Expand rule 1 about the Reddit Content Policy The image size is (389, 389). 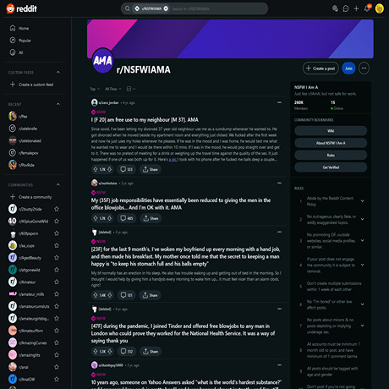click(x=362, y=201)
